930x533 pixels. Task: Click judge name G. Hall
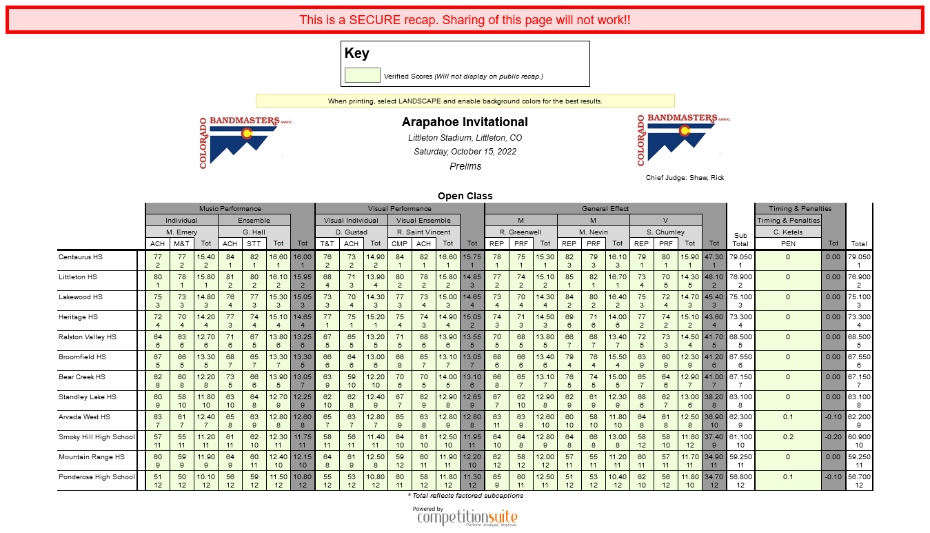tap(254, 232)
